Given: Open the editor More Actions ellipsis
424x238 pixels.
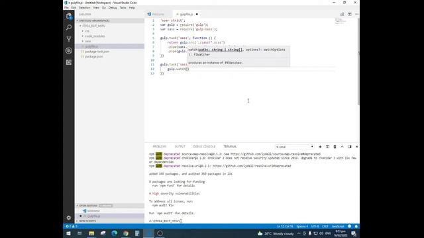Looking at the screenshot, I should [356, 14].
